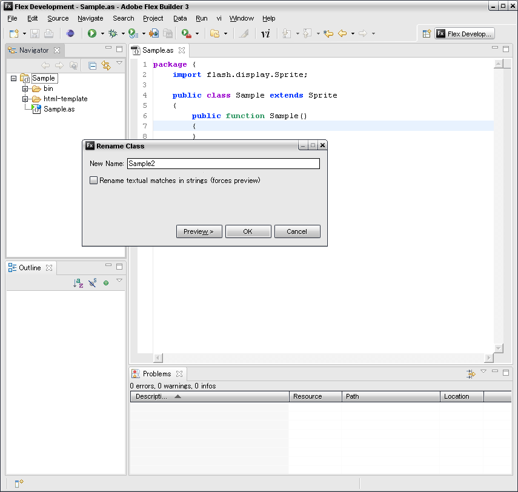
Task: Enable Rename textual matches in strings
Action: click(x=93, y=181)
